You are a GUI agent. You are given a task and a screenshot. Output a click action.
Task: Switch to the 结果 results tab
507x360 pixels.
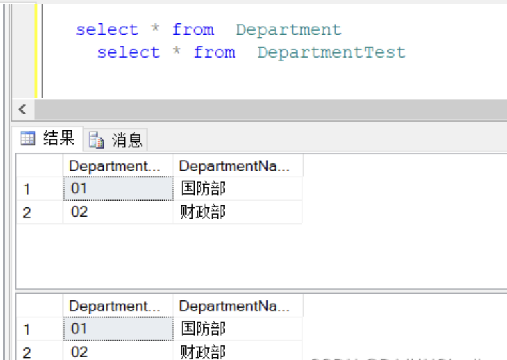pyautogui.click(x=48, y=139)
